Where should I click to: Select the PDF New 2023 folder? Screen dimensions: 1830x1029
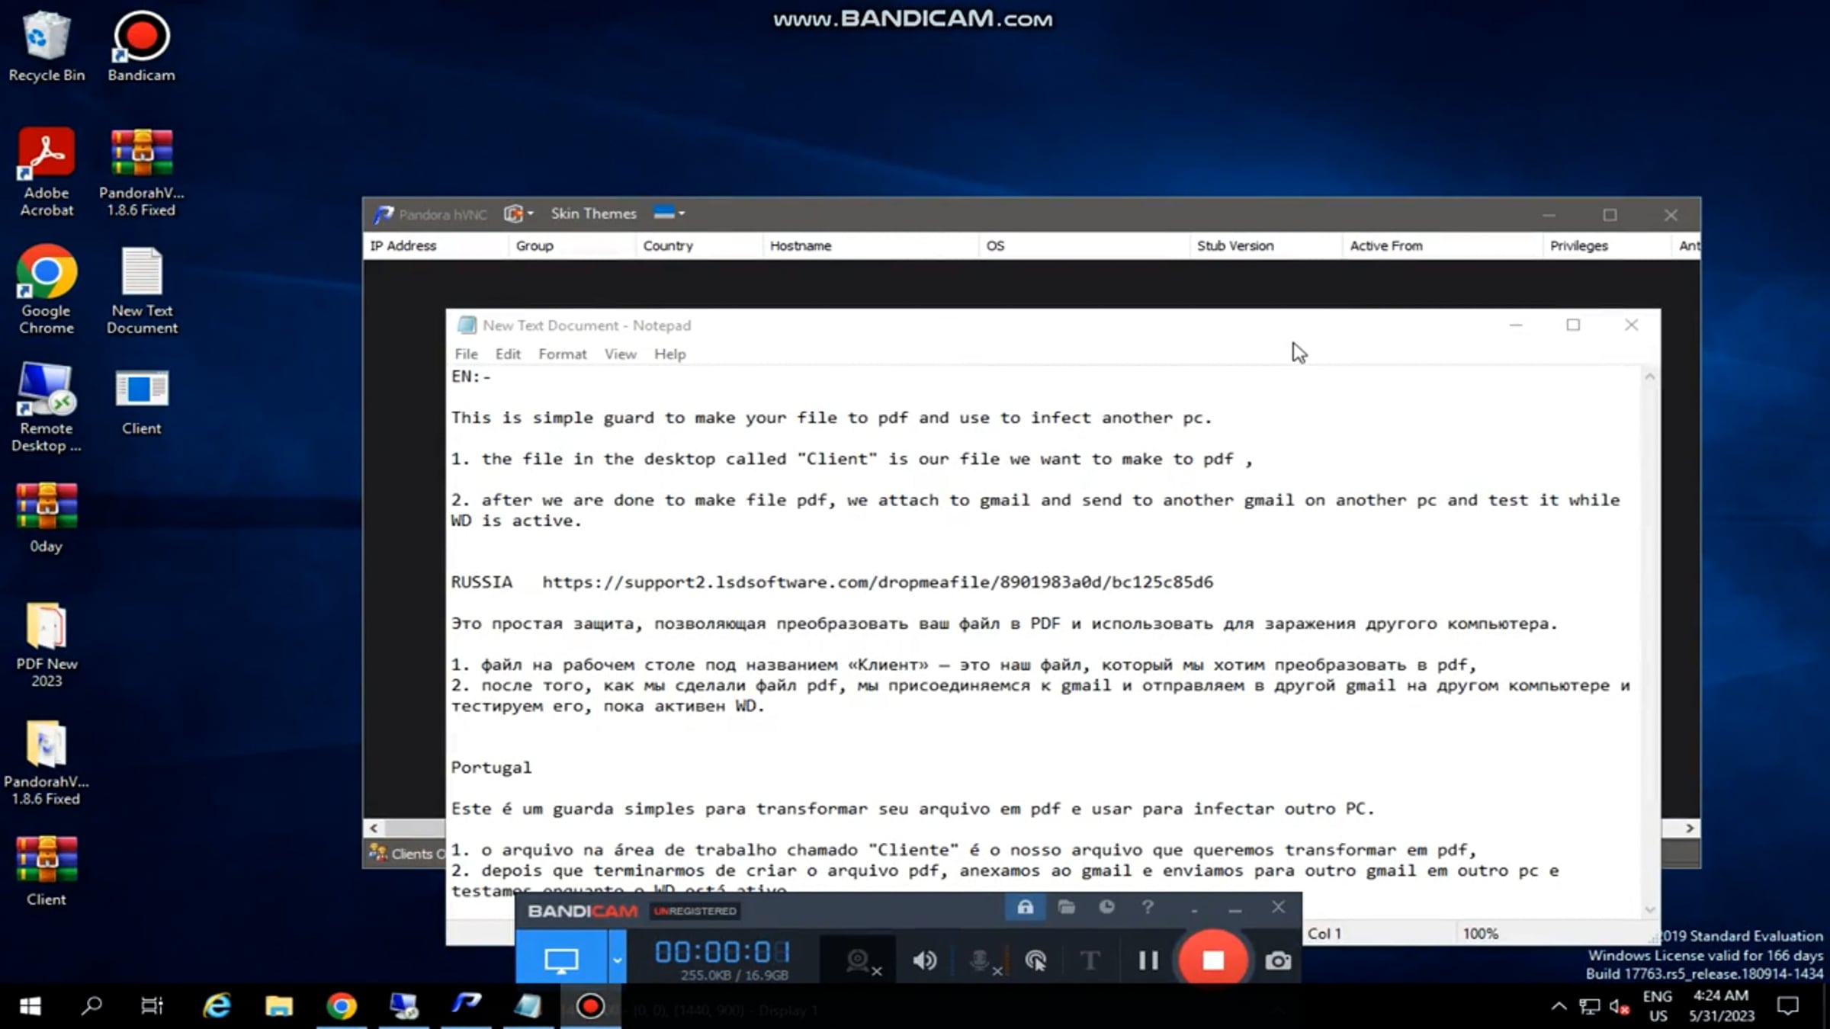[47, 644]
